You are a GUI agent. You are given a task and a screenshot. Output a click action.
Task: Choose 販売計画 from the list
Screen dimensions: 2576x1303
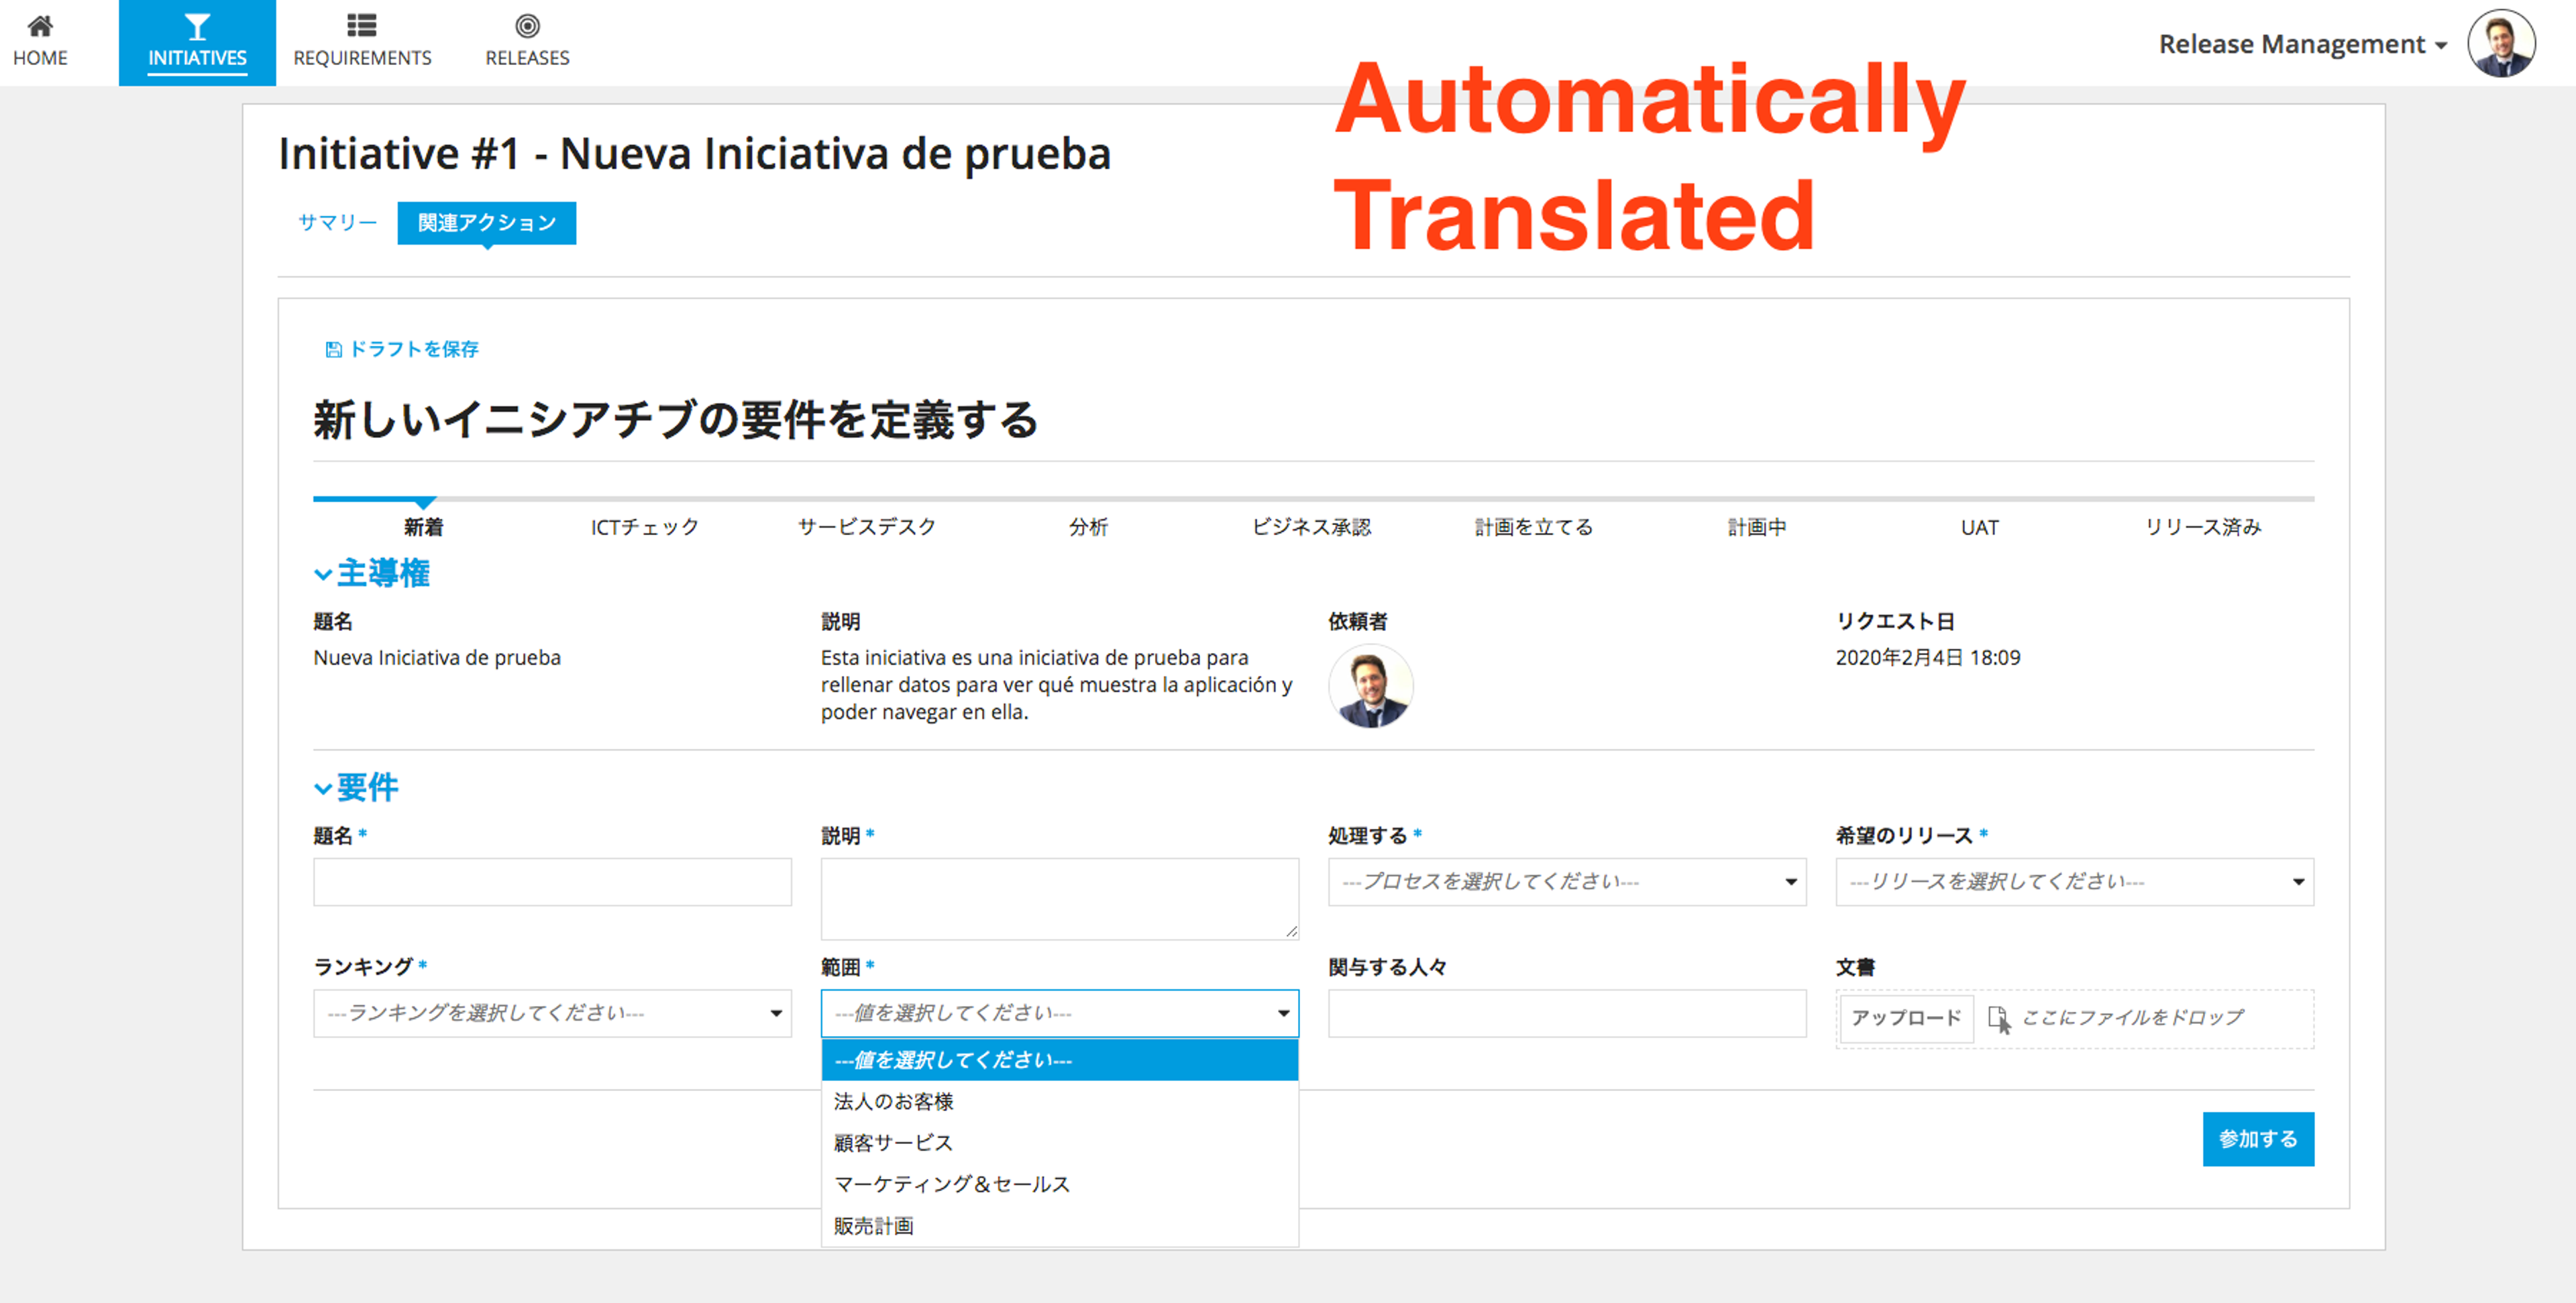[1059, 1226]
